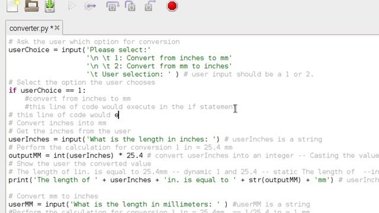Click the 'if userChoice == 1:' line
379x213 pixels.
47,91
